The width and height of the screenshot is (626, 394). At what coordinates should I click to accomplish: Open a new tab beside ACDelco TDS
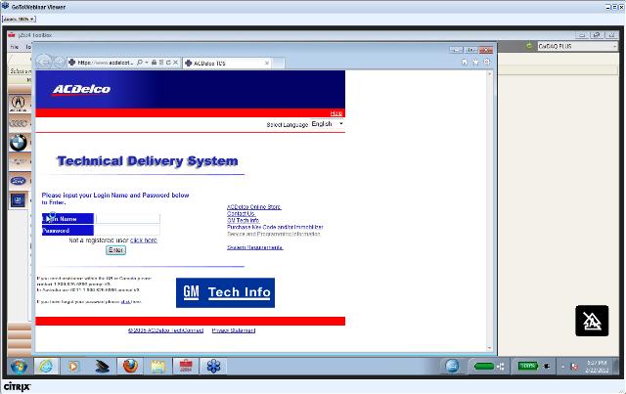pos(279,64)
